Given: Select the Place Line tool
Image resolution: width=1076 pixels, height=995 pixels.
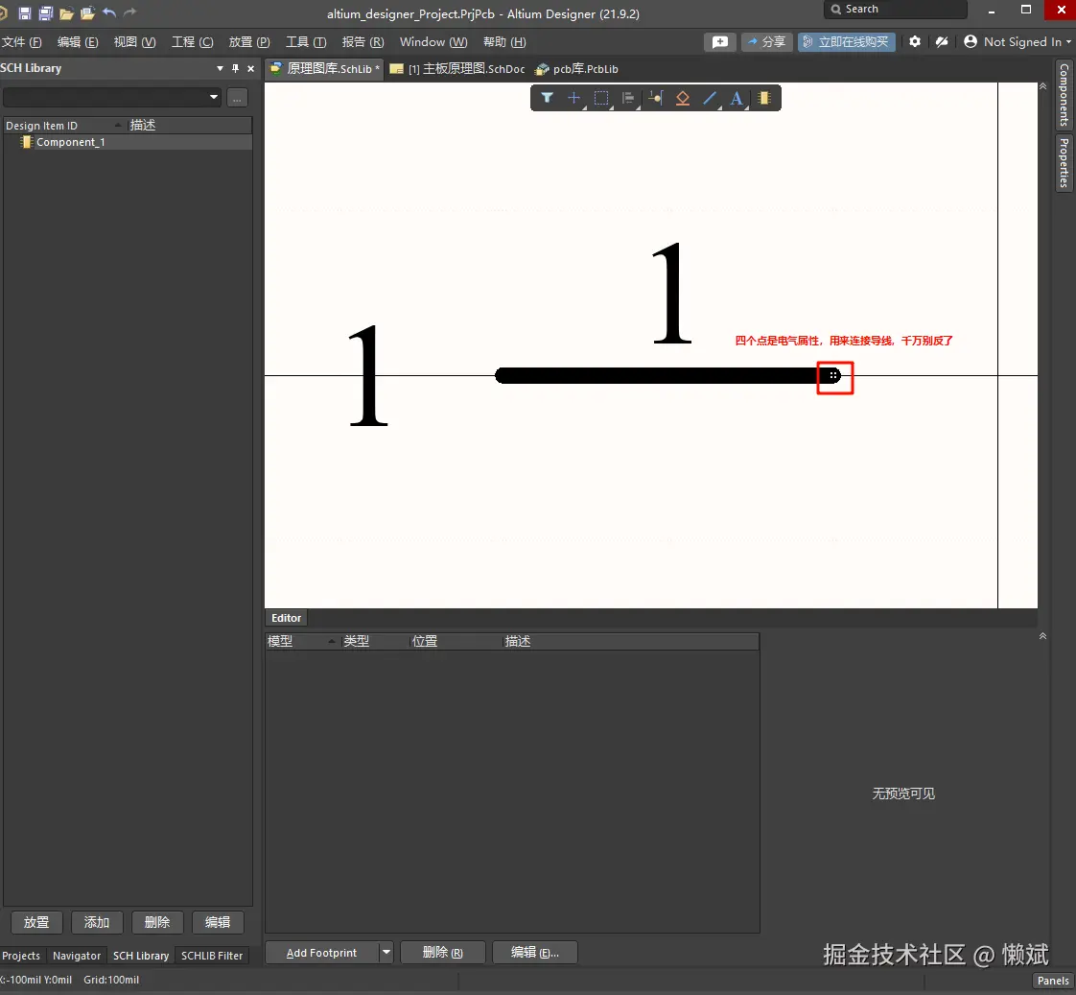Looking at the screenshot, I should pyautogui.click(x=710, y=98).
